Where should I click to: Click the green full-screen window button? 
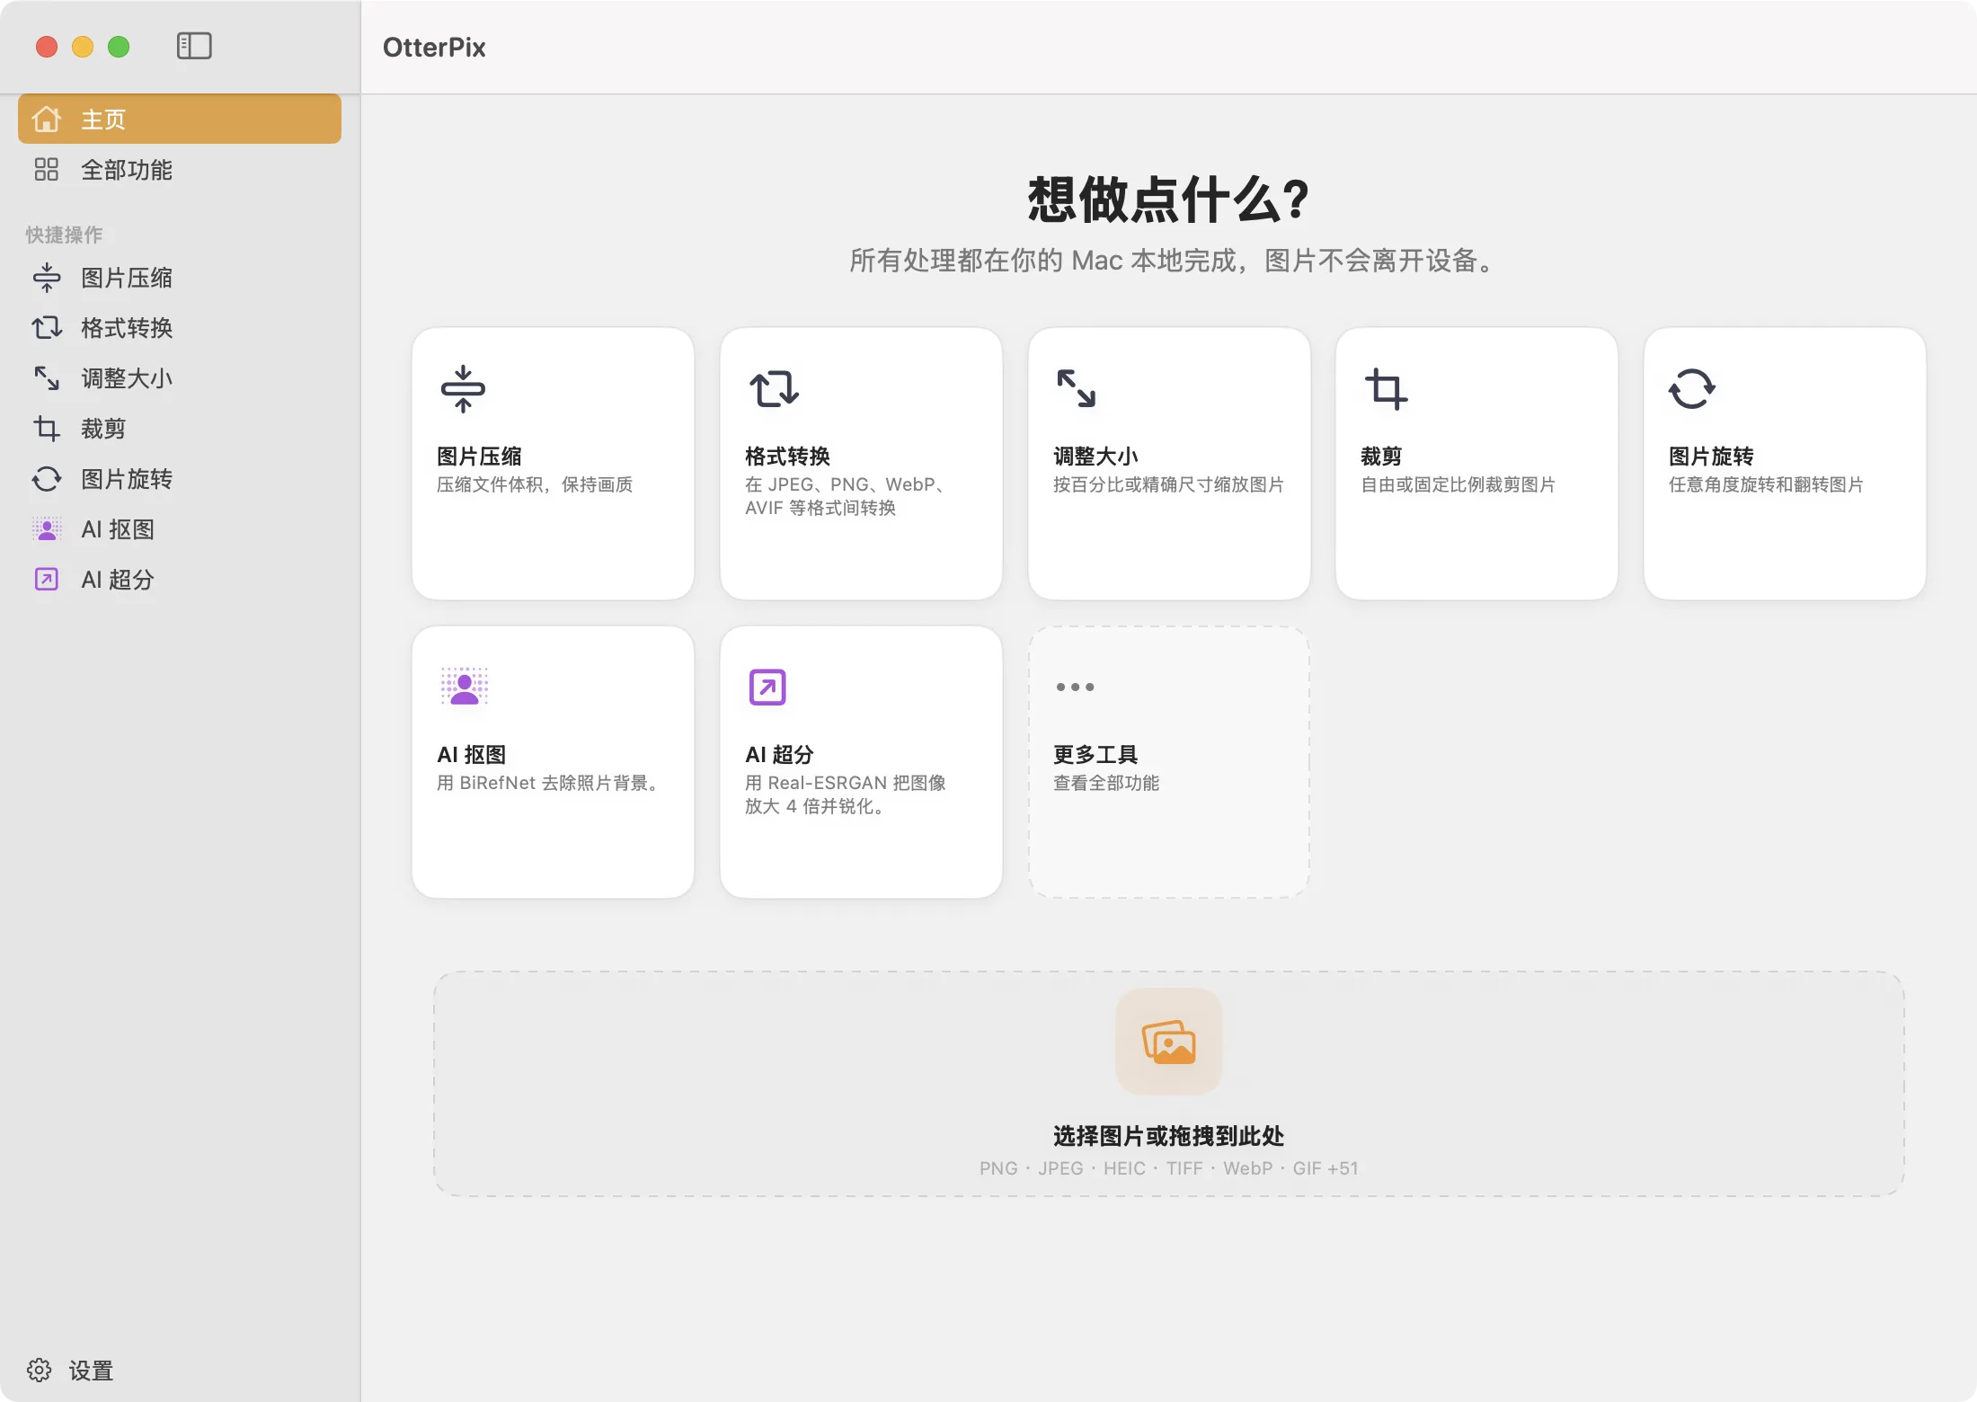click(x=119, y=46)
